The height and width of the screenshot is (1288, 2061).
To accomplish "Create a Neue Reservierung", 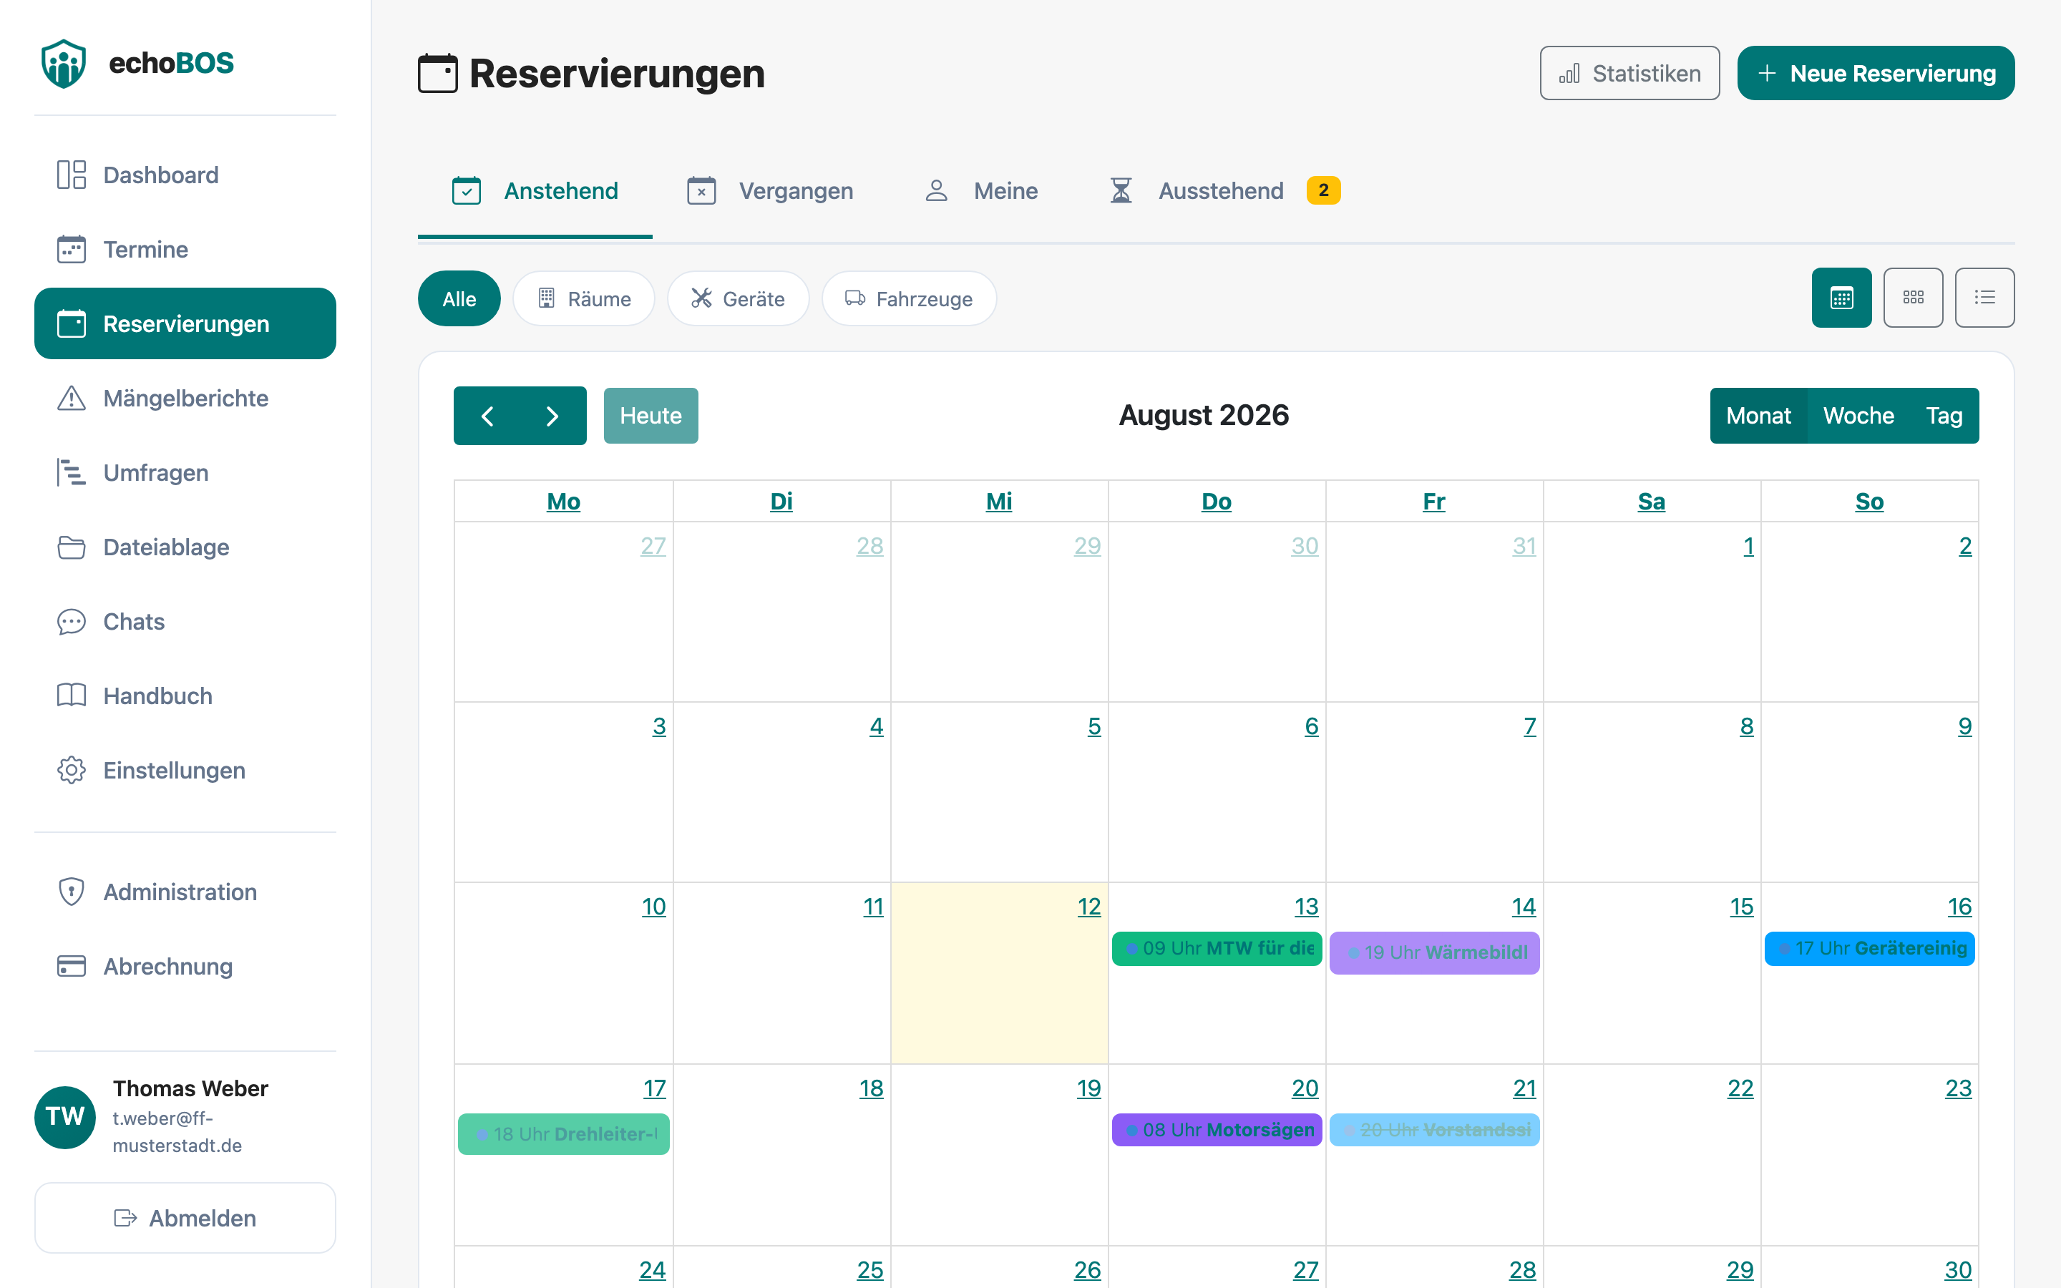I will click(x=1876, y=73).
